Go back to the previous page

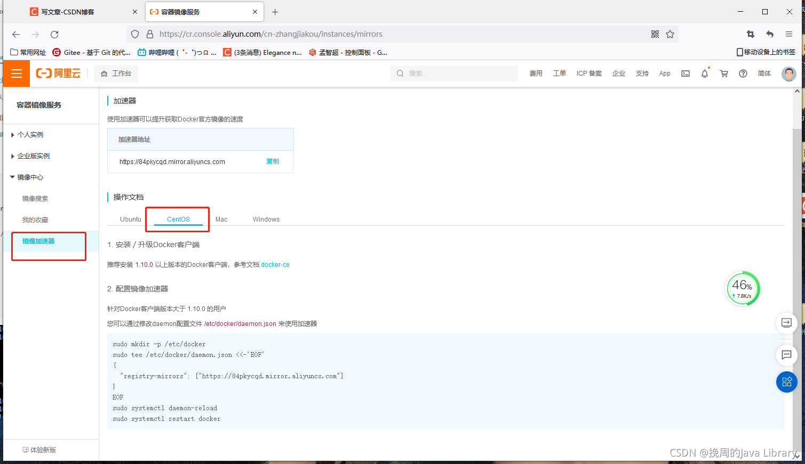[16, 34]
